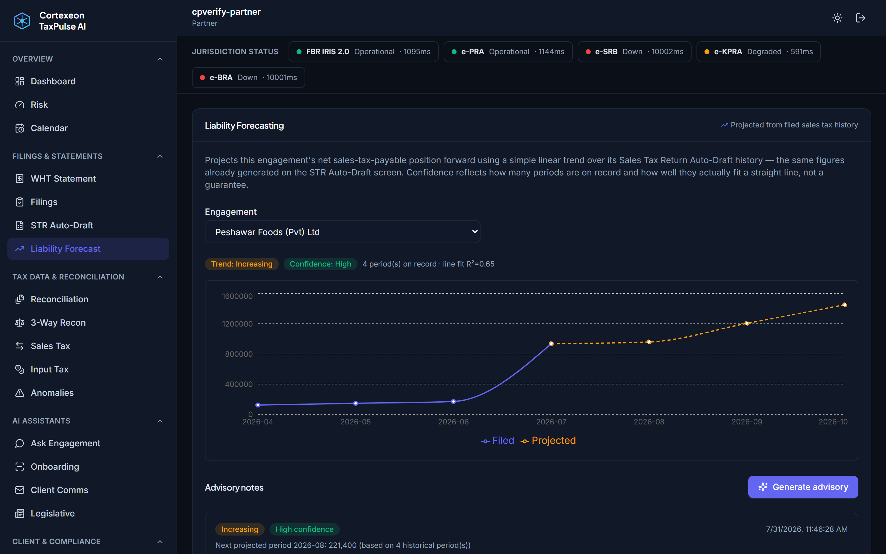Open the Legislative assistant
886x554 pixels.
pos(88,513)
